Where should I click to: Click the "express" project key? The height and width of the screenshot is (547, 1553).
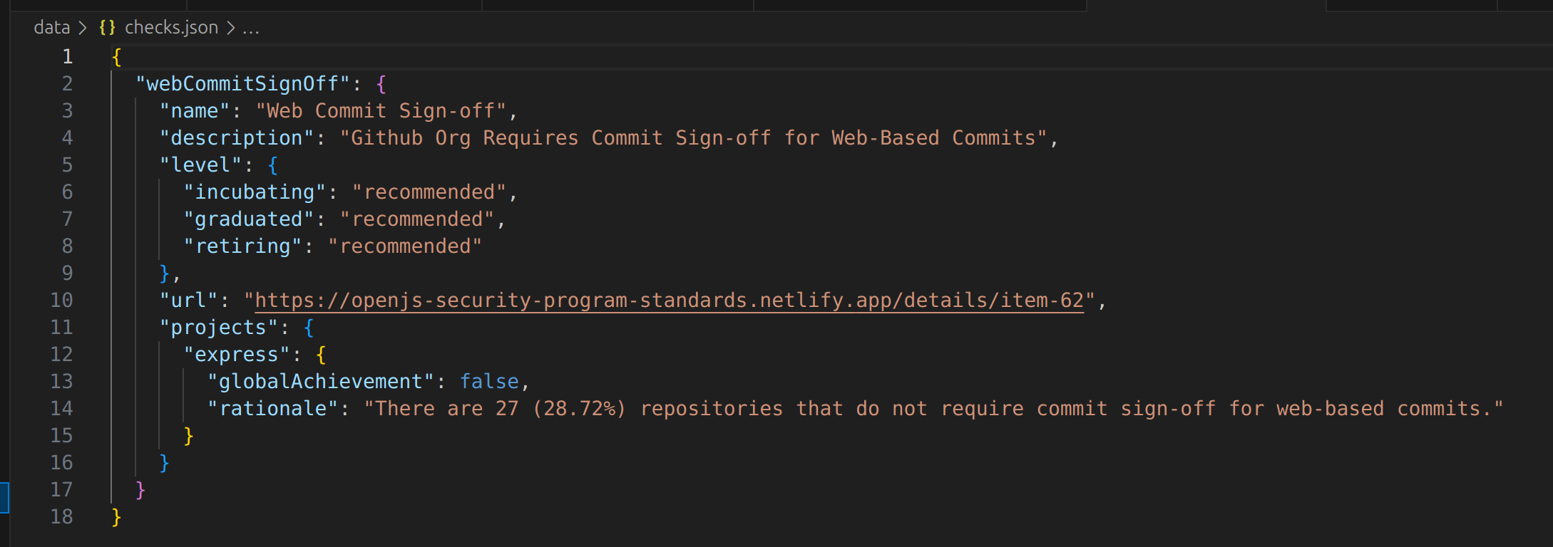click(236, 355)
